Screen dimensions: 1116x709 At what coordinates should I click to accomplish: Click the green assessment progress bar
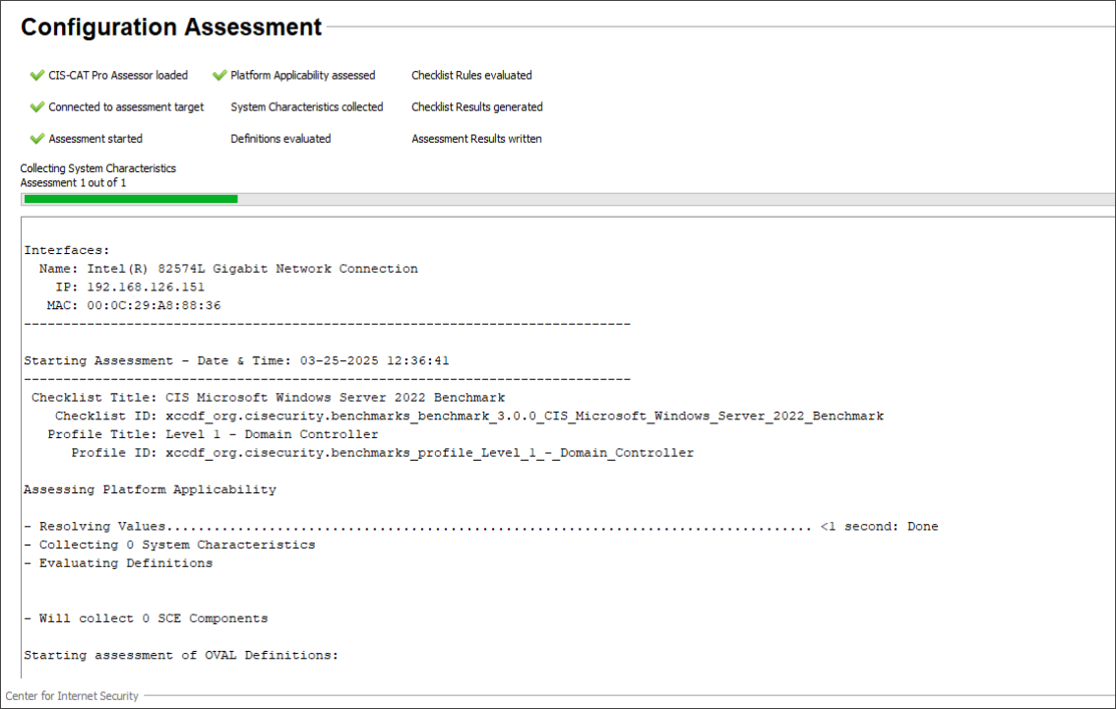point(131,199)
